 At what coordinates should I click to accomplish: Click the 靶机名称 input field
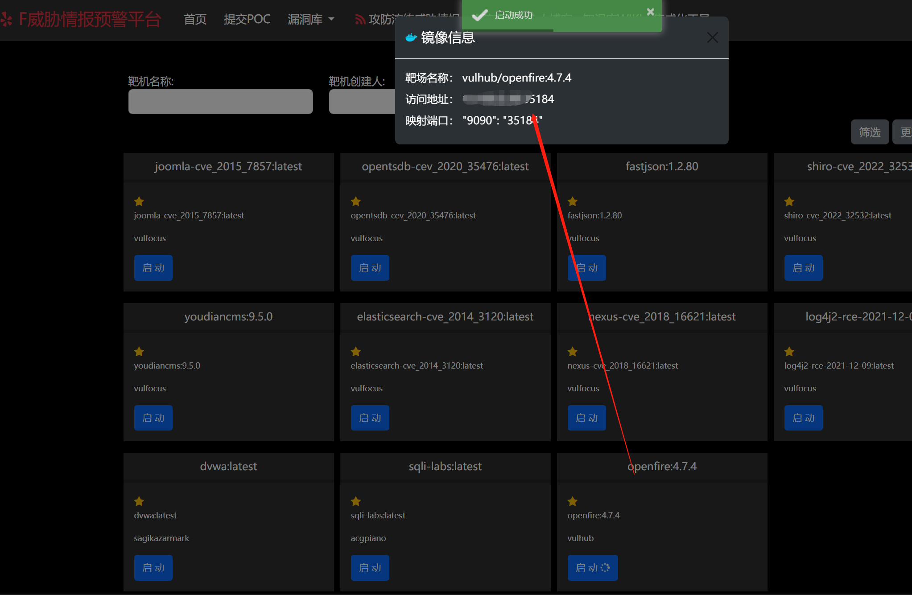[220, 102]
